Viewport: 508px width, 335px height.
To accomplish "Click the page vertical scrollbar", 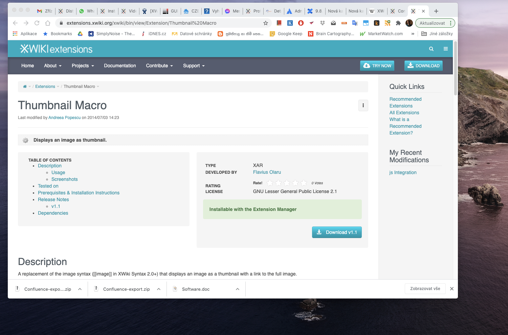I will pyautogui.click(x=456, y=68).
